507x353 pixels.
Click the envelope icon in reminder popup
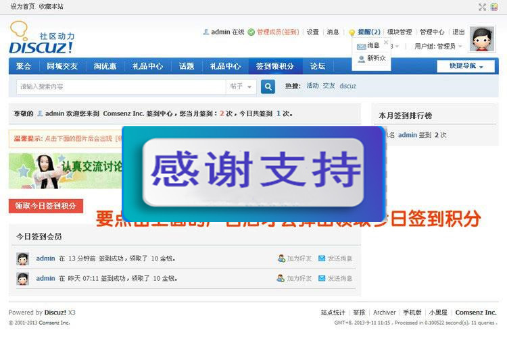point(362,46)
